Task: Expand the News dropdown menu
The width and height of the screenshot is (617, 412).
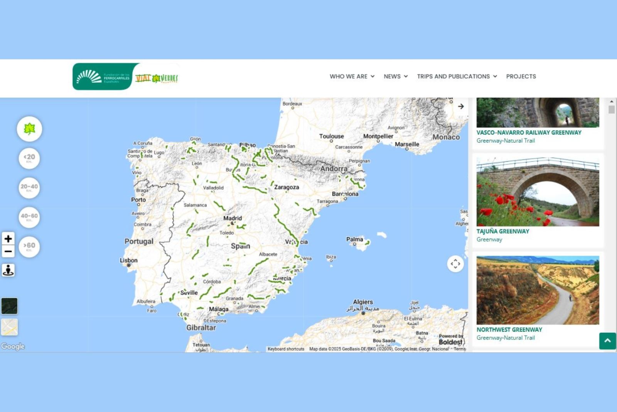Action: [x=395, y=77]
